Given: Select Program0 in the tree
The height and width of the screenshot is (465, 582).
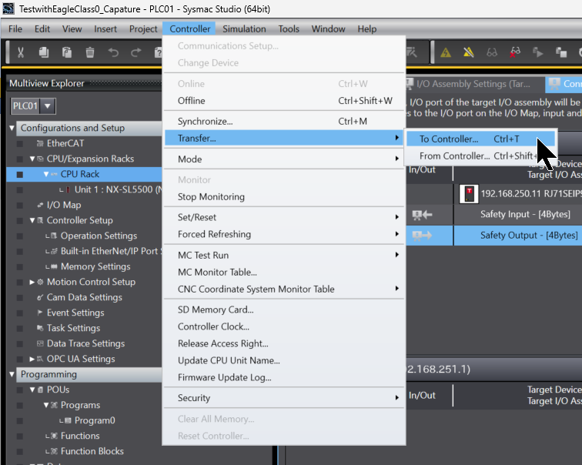Looking at the screenshot, I should 95,420.
